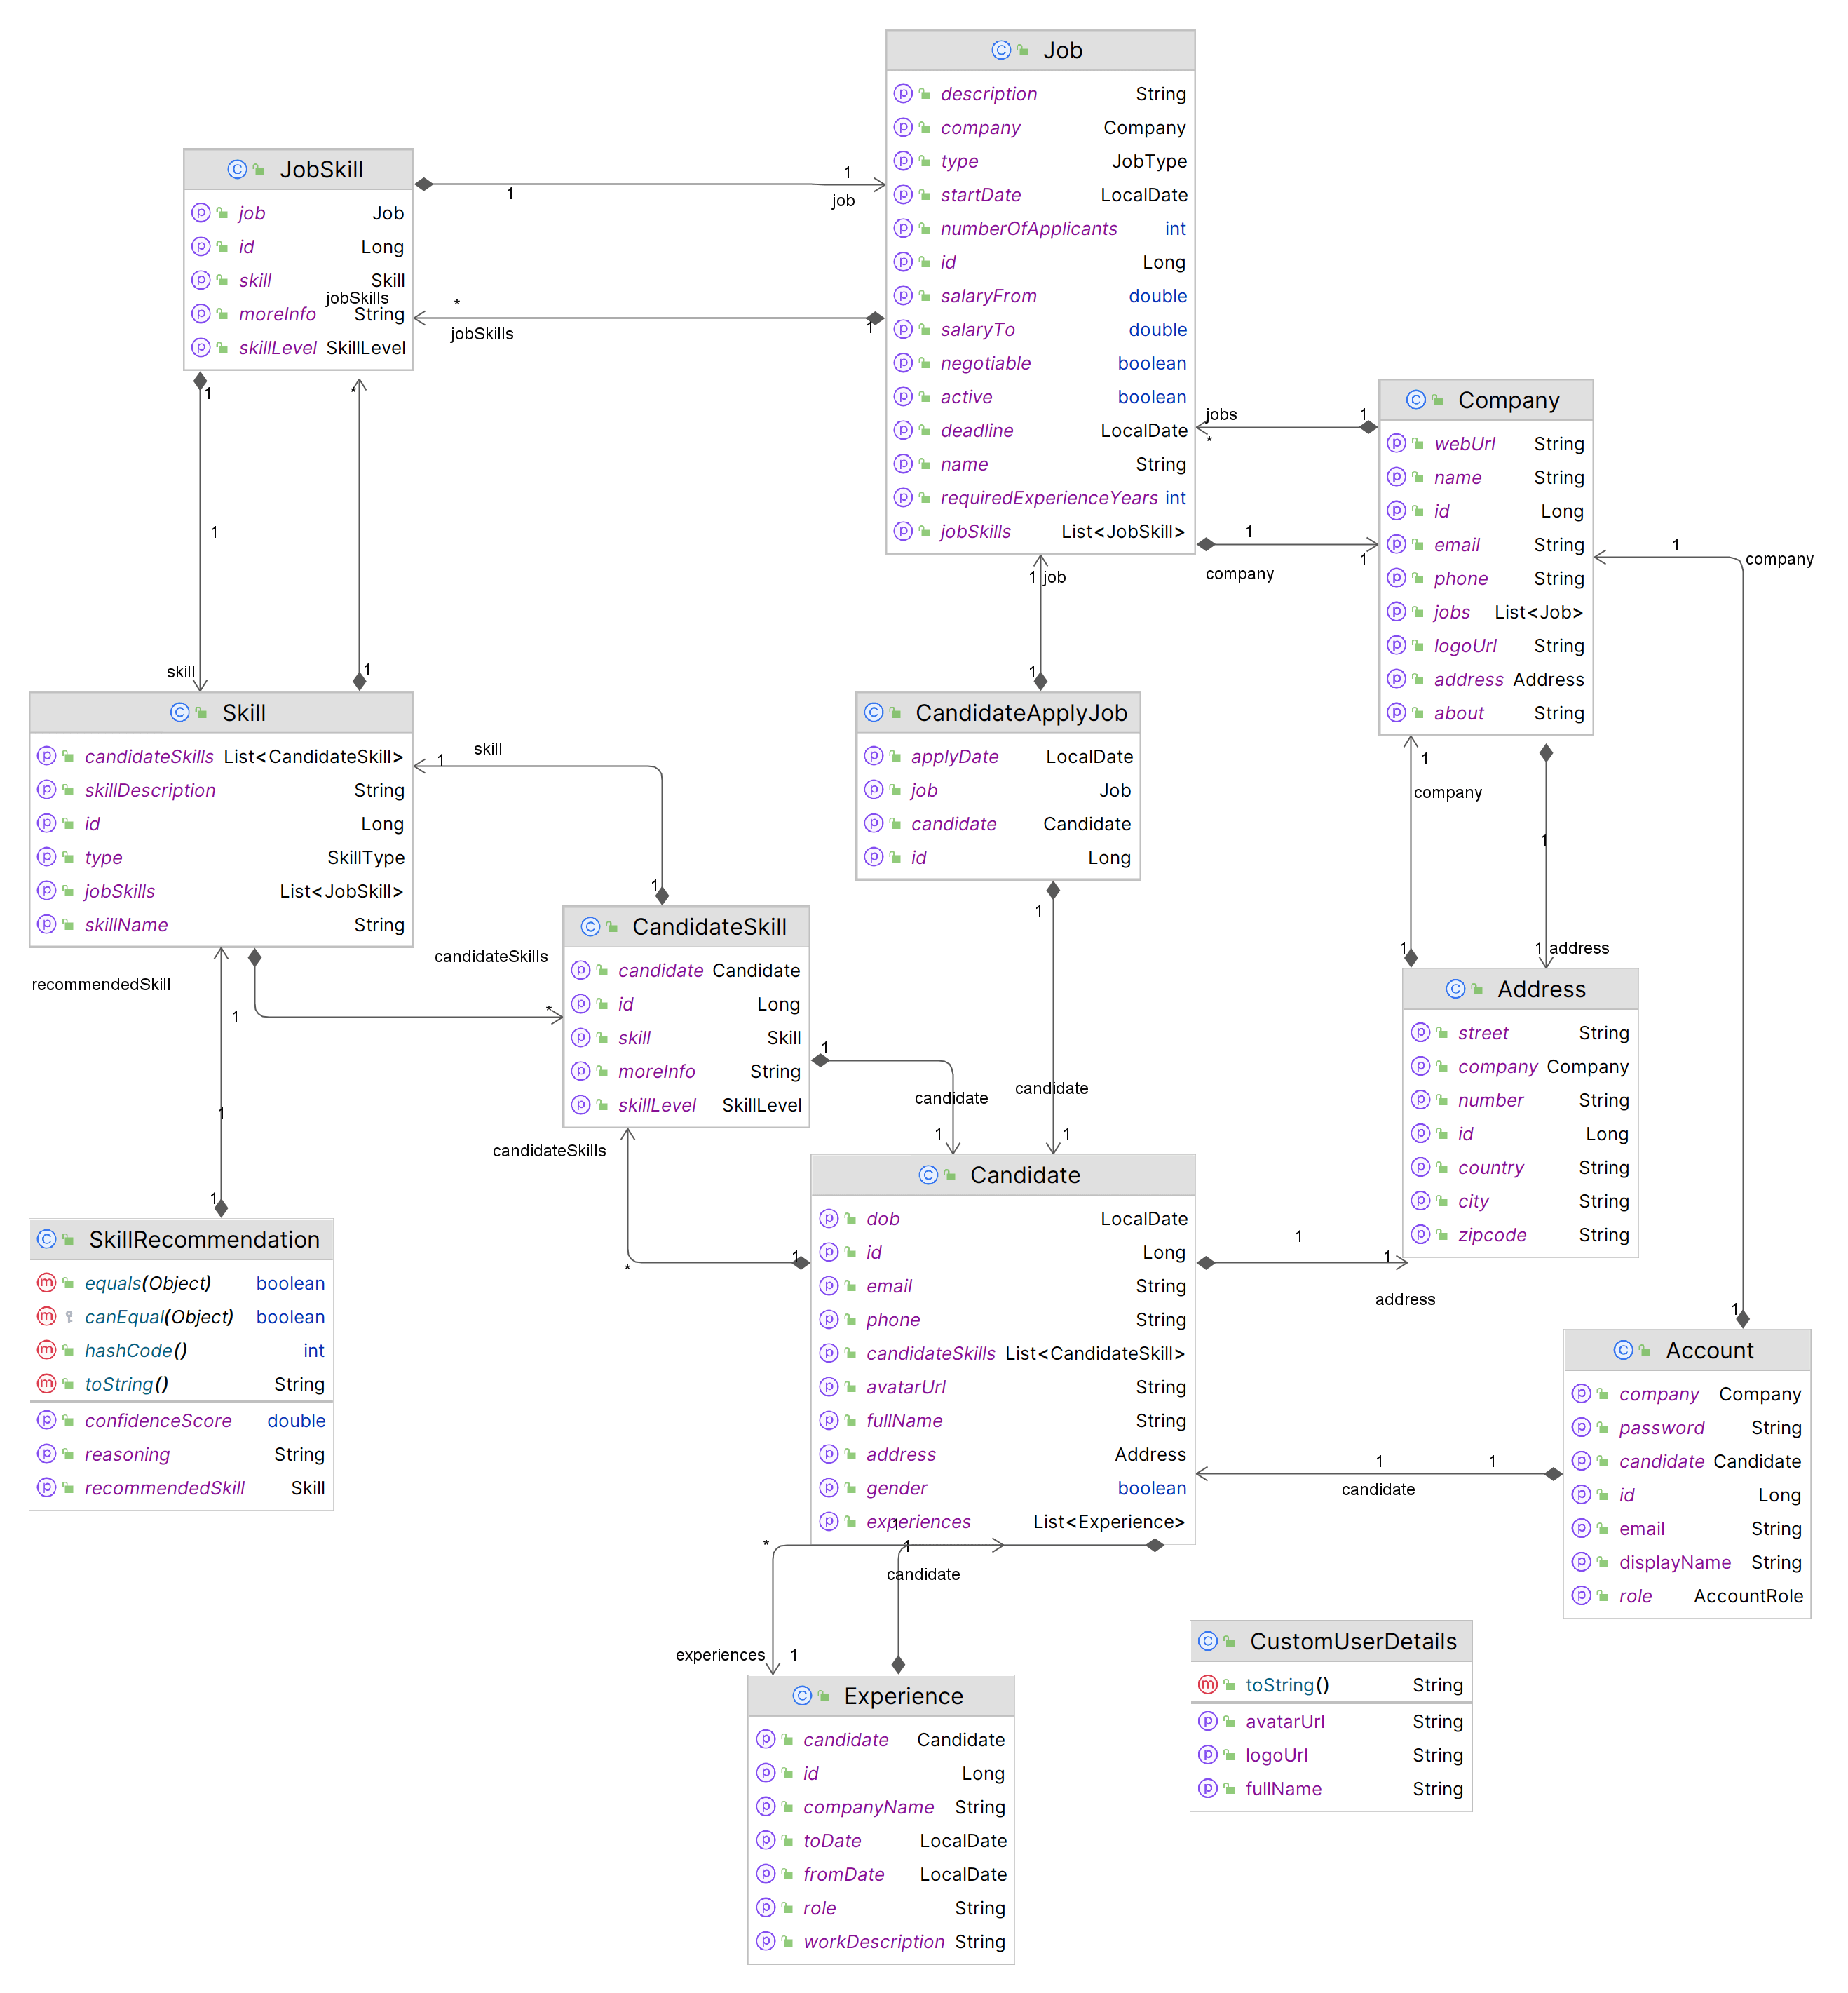Click the class icon in the Account header
Image resolution: width=1848 pixels, height=1993 pixels.
coord(1623,1351)
